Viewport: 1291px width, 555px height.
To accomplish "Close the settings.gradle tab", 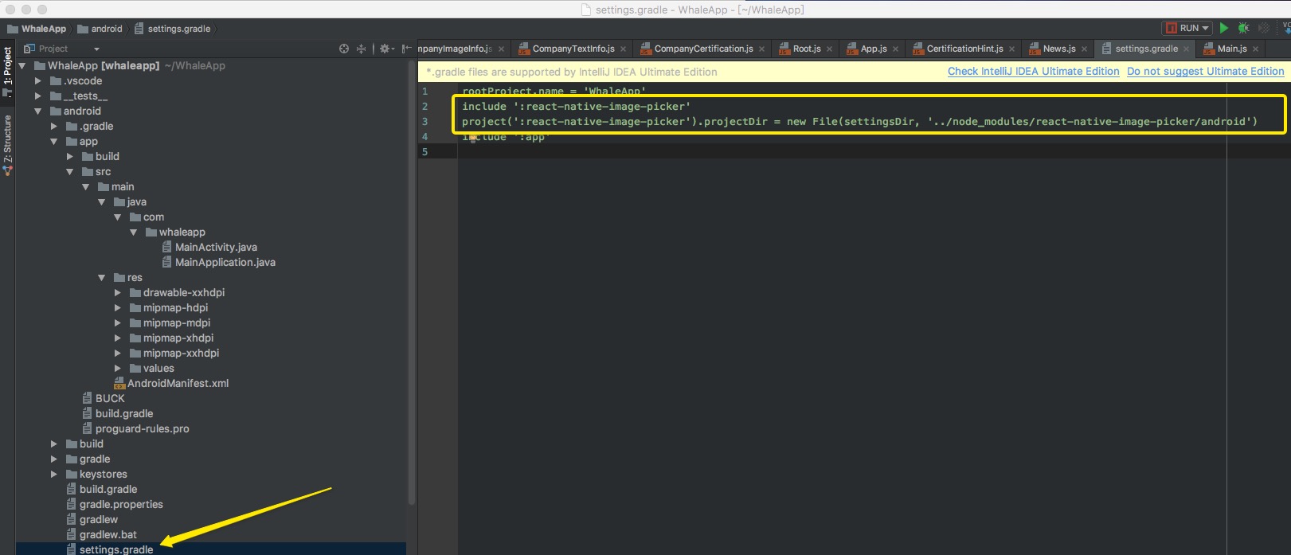I will (x=1186, y=49).
